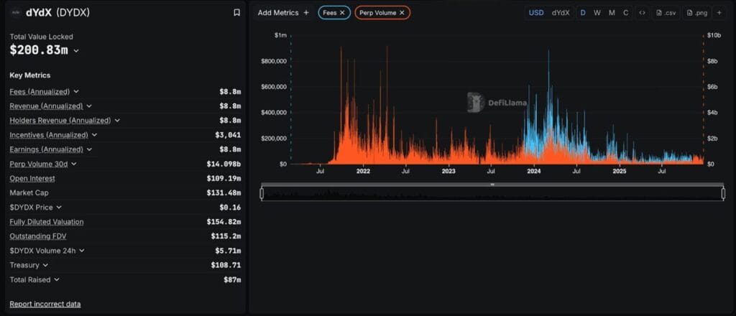This screenshot has width=736, height=316.
Task: Expand Holders Revenue (Annualized) details
Action: pyautogui.click(x=117, y=121)
